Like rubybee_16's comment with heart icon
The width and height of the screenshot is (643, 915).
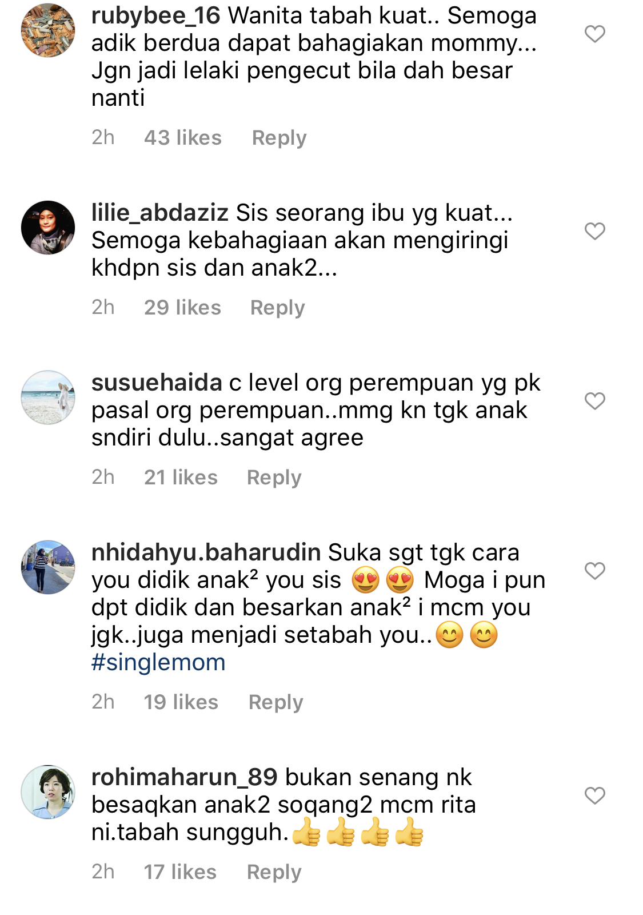click(x=595, y=34)
